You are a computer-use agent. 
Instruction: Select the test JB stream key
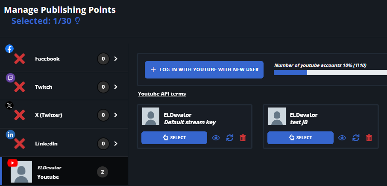pos(300,138)
